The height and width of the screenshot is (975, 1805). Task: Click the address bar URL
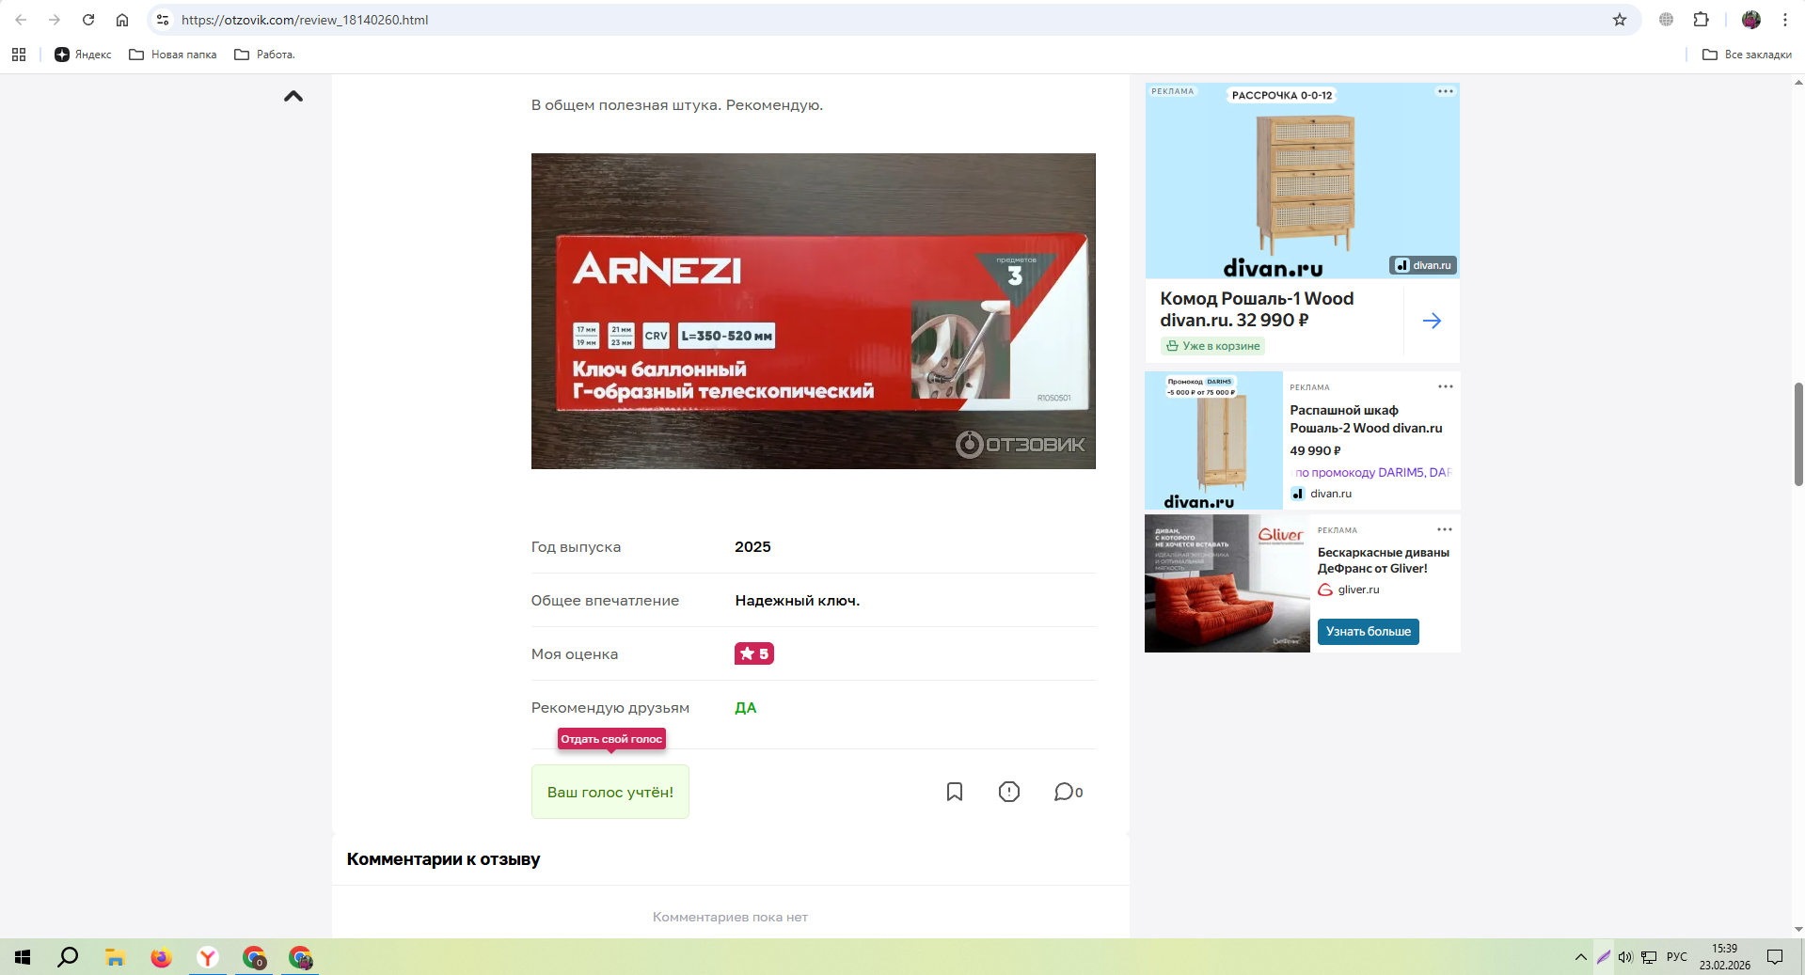point(305,20)
